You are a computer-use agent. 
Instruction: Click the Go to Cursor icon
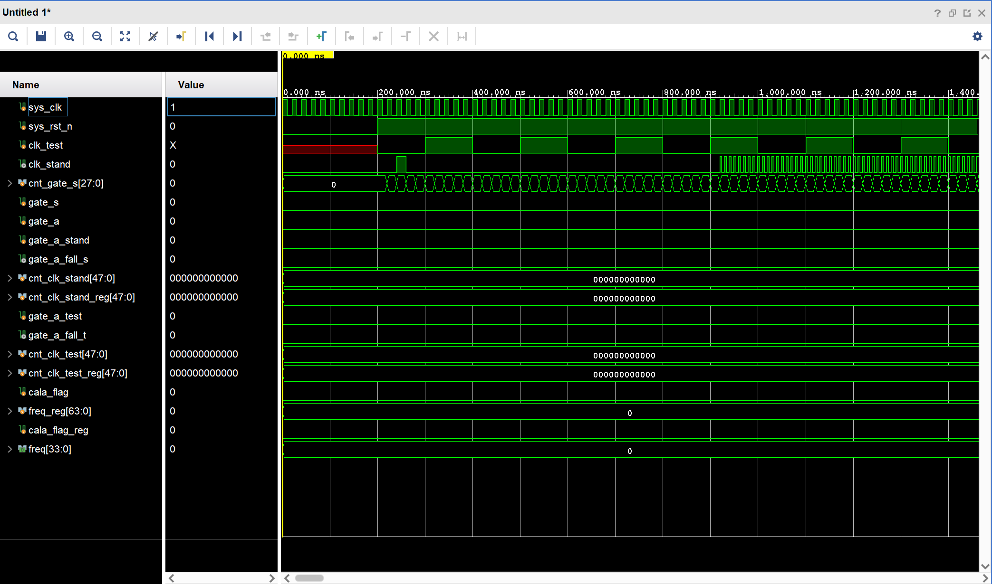181,37
